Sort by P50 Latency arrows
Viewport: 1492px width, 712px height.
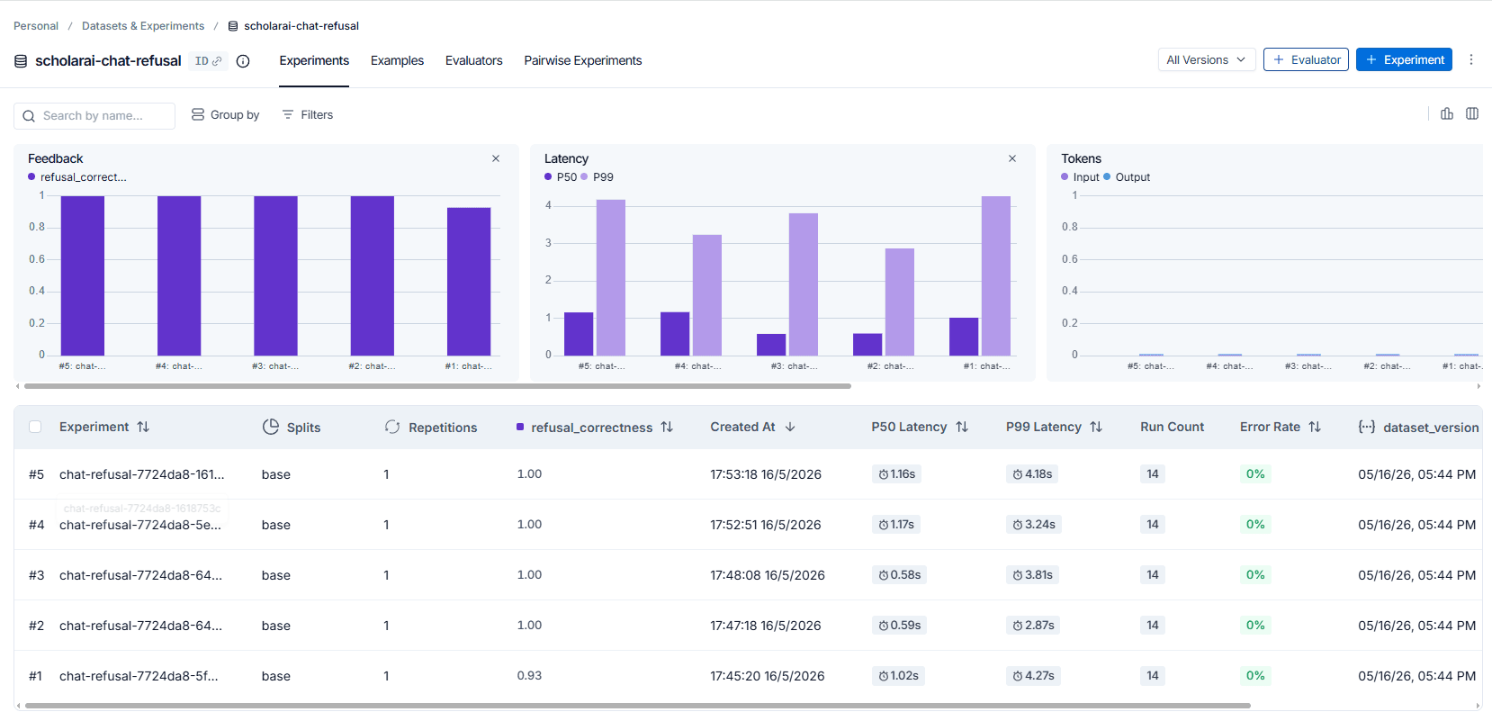tap(962, 427)
